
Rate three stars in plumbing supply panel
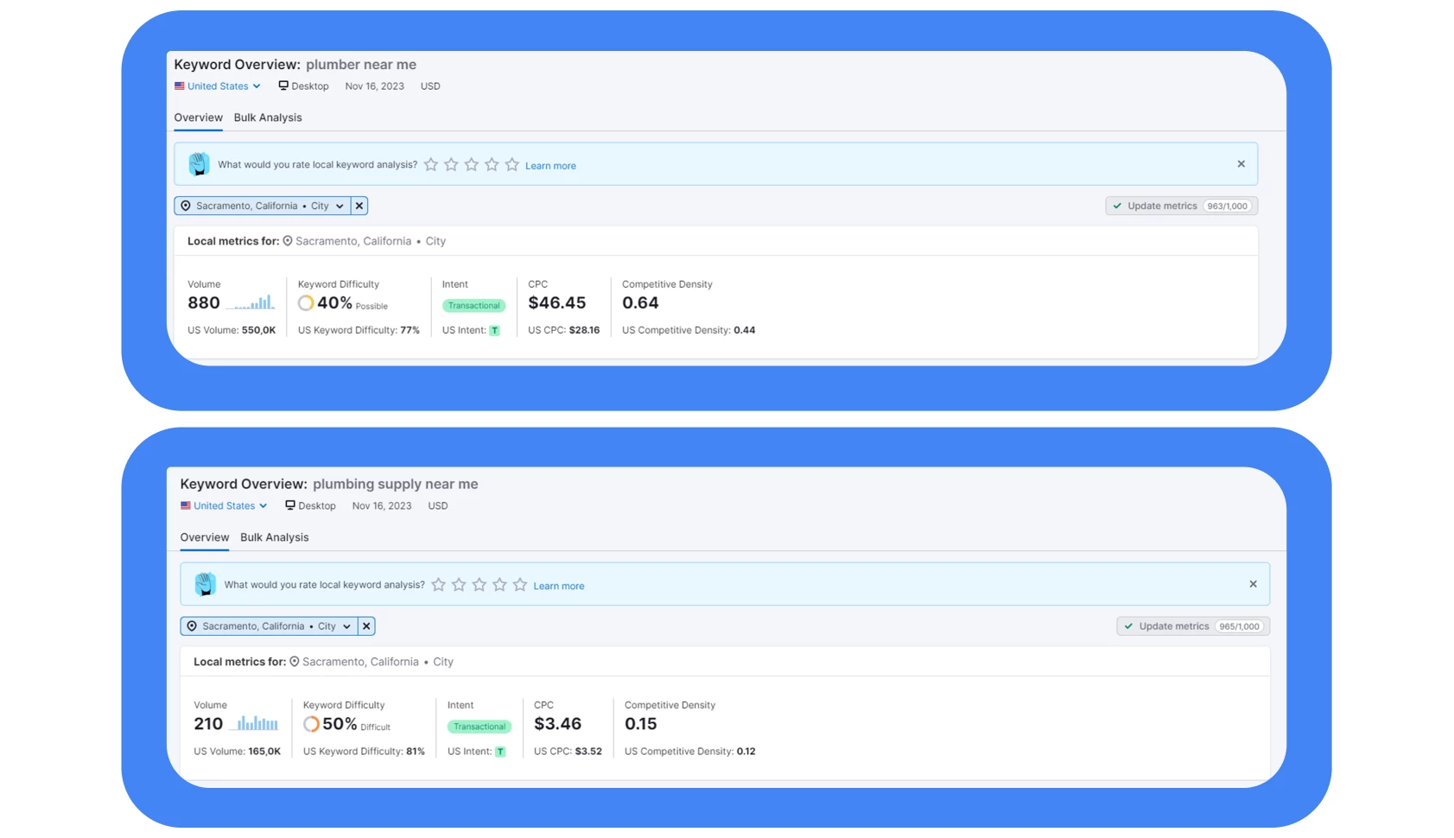pos(479,585)
